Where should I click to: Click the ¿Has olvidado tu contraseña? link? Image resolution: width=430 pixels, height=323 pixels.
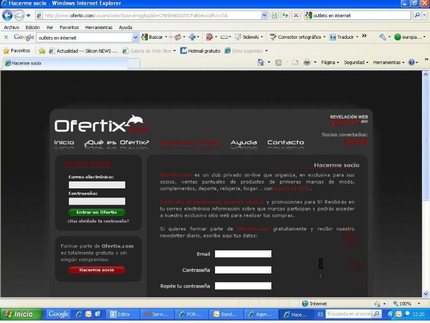(x=98, y=221)
